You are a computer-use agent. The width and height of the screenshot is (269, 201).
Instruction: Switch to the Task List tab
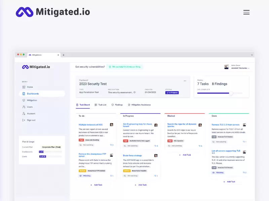click(x=101, y=105)
